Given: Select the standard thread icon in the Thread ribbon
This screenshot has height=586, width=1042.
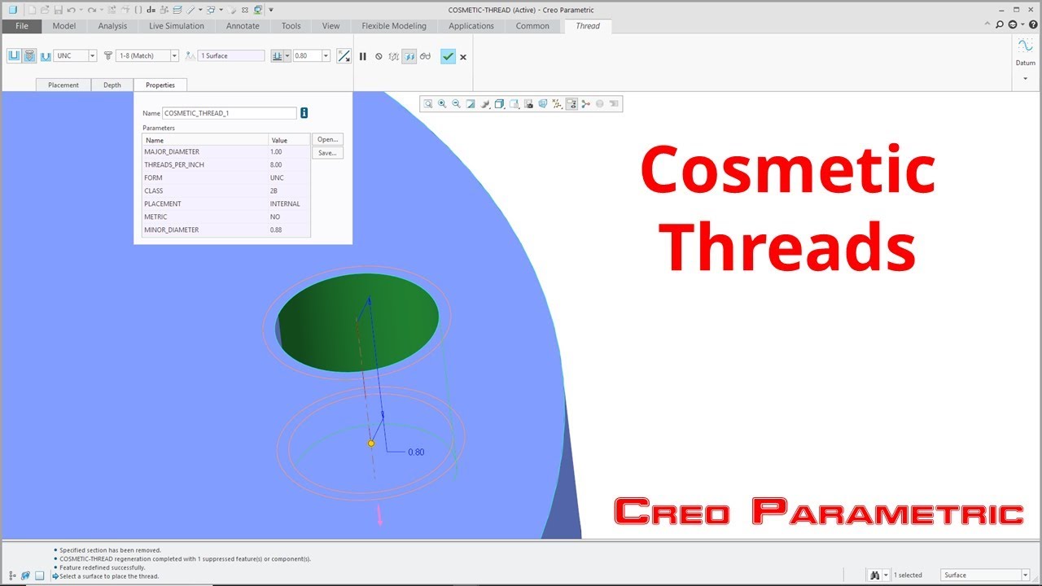Looking at the screenshot, I should click(29, 55).
